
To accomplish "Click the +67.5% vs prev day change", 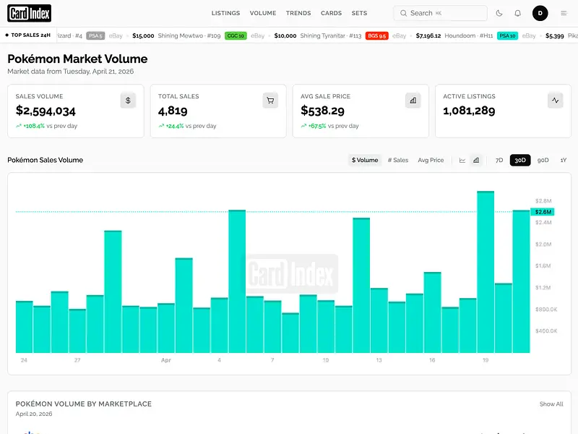I will point(329,126).
